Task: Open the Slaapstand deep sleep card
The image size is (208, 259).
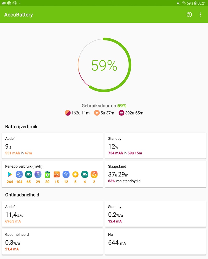Action: [x=155, y=173]
